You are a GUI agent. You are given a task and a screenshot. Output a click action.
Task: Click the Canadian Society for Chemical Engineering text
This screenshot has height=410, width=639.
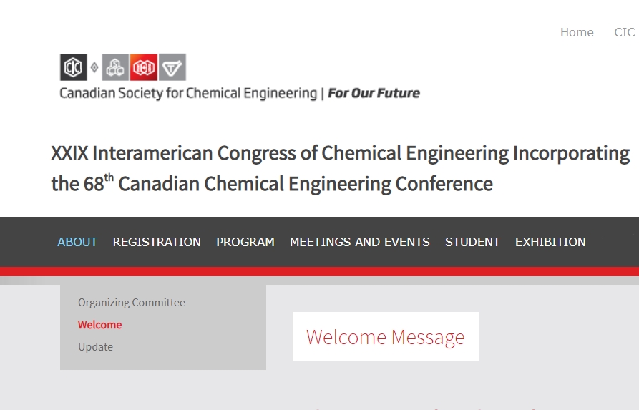click(x=188, y=93)
